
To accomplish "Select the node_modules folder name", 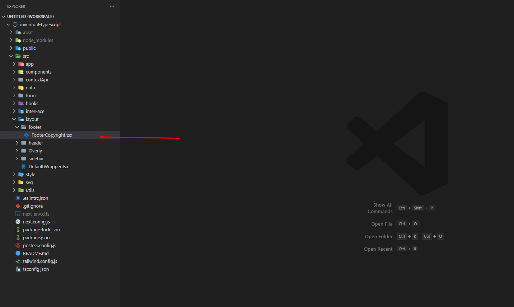I will [38, 40].
